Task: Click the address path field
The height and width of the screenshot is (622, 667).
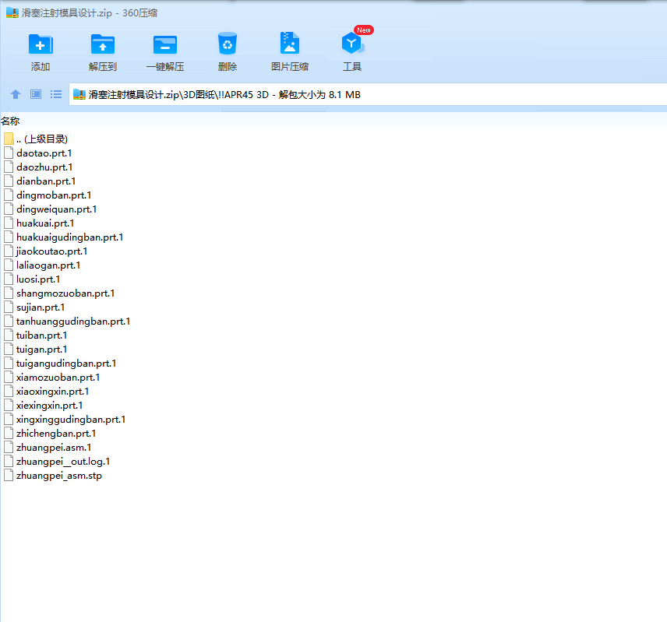Action: pyautogui.click(x=368, y=94)
